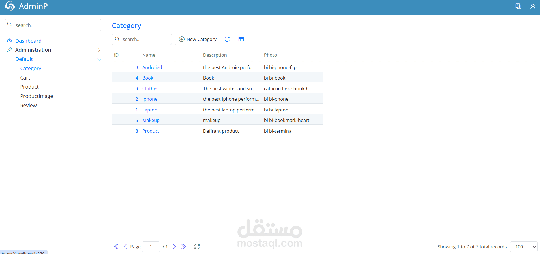Collapse the Default menu chevron
Screen dimensions: 540x254
[x=99, y=59]
